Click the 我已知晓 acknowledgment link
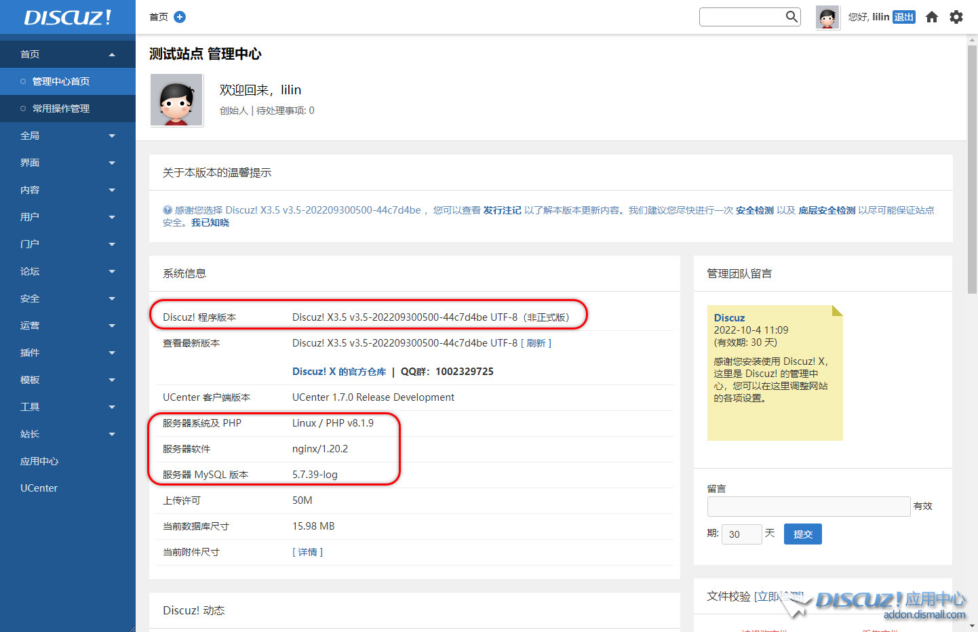Screen dimensions: 978x632 pyautogui.click(x=210, y=222)
